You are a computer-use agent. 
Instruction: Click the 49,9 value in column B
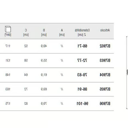click(44, 46)
